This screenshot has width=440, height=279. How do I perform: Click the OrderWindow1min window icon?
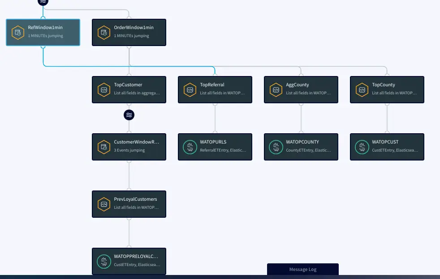(x=104, y=32)
